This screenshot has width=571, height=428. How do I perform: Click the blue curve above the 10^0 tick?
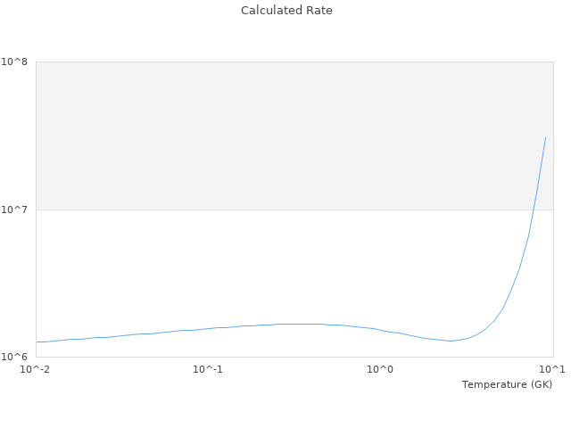[x=381, y=330]
